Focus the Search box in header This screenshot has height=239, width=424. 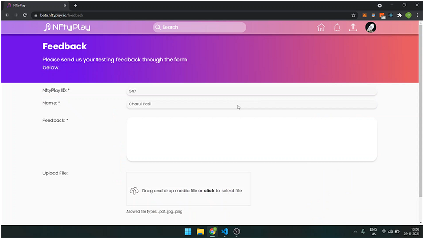(200, 28)
